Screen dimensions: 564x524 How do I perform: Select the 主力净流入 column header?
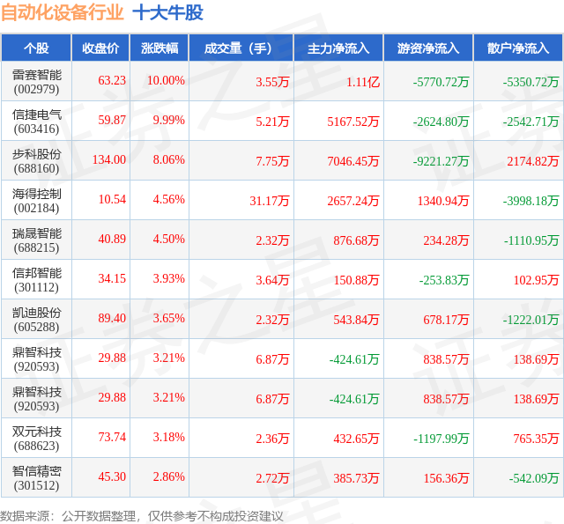338,48
